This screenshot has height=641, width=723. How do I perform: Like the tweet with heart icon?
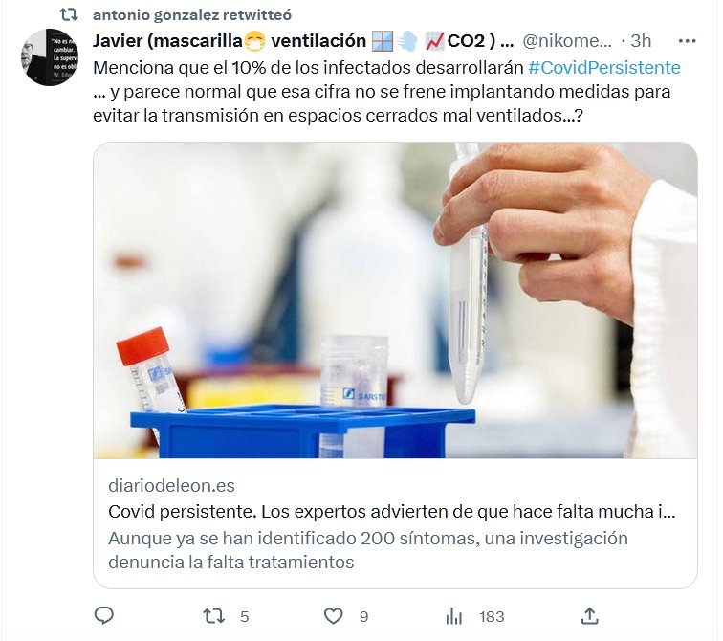coord(334,616)
